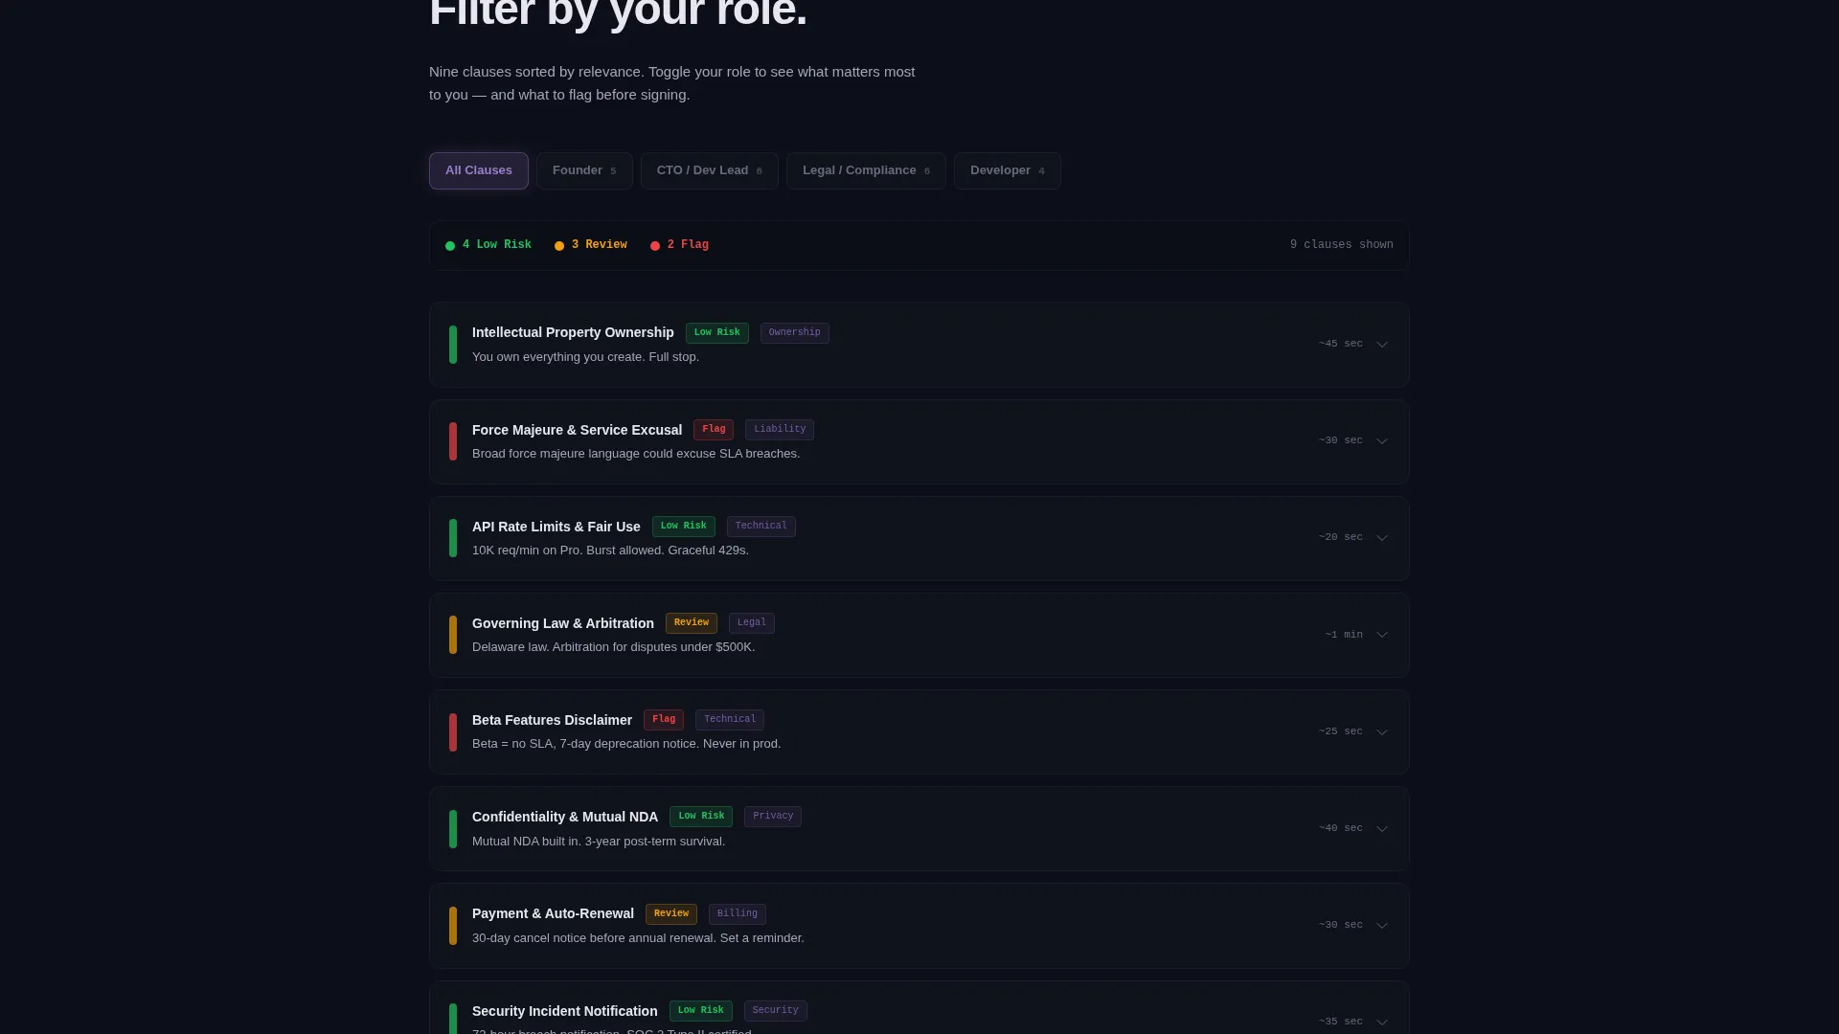The width and height of the screenshot is (1839, 1034).
Task: Click the red 2 Flag indicator
Action: pos(680,245)
